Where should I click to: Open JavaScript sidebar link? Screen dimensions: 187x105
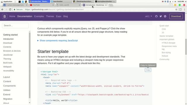8,55
